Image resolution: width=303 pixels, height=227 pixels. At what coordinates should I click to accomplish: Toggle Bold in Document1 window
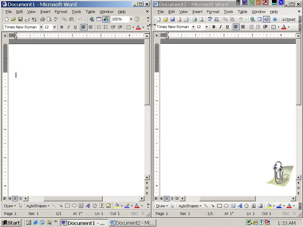click(62, 27)
